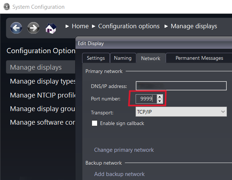Click the Port number input field
Screen dimensions: 232x180
tap(146, 99)
